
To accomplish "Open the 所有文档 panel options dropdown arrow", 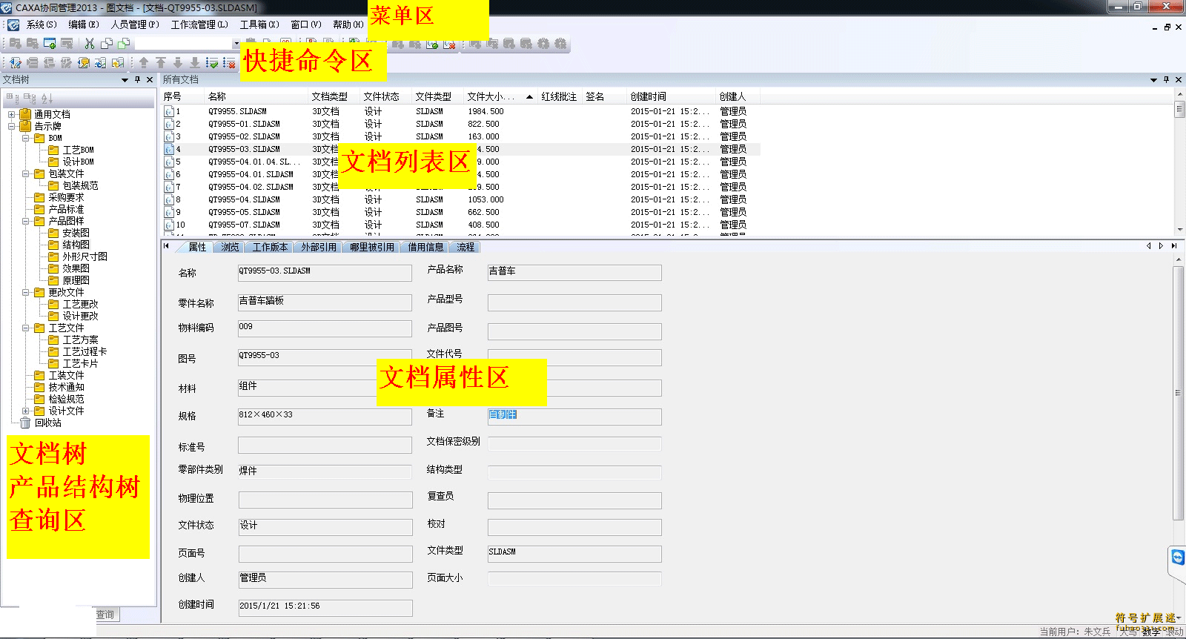I will tap(1153, 79).
